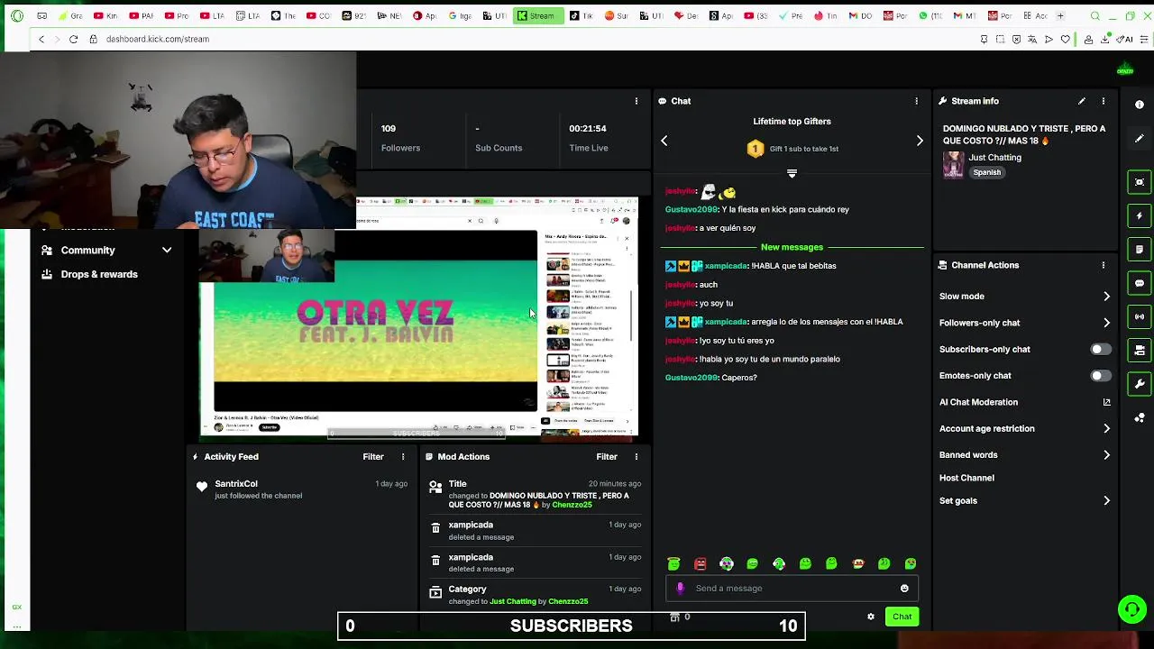Expand Banned words settings
The width and height of the screenshot is (1154, 649).
(1107, 455)
